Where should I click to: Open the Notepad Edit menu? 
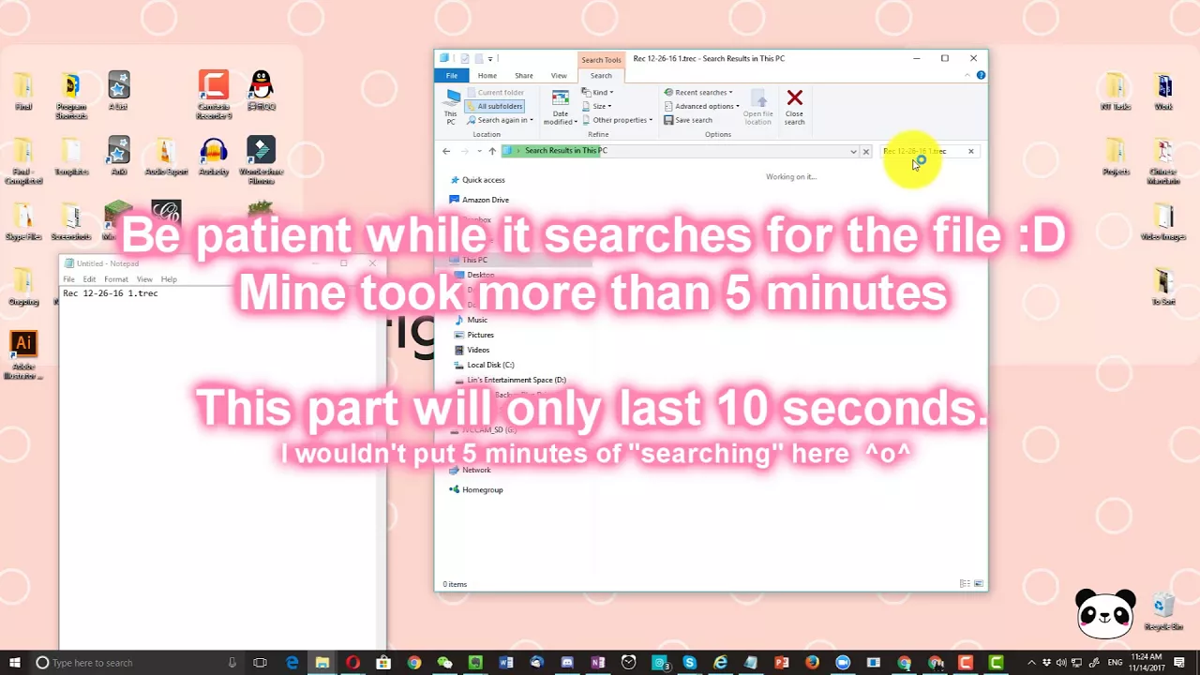tap(89, 279)
